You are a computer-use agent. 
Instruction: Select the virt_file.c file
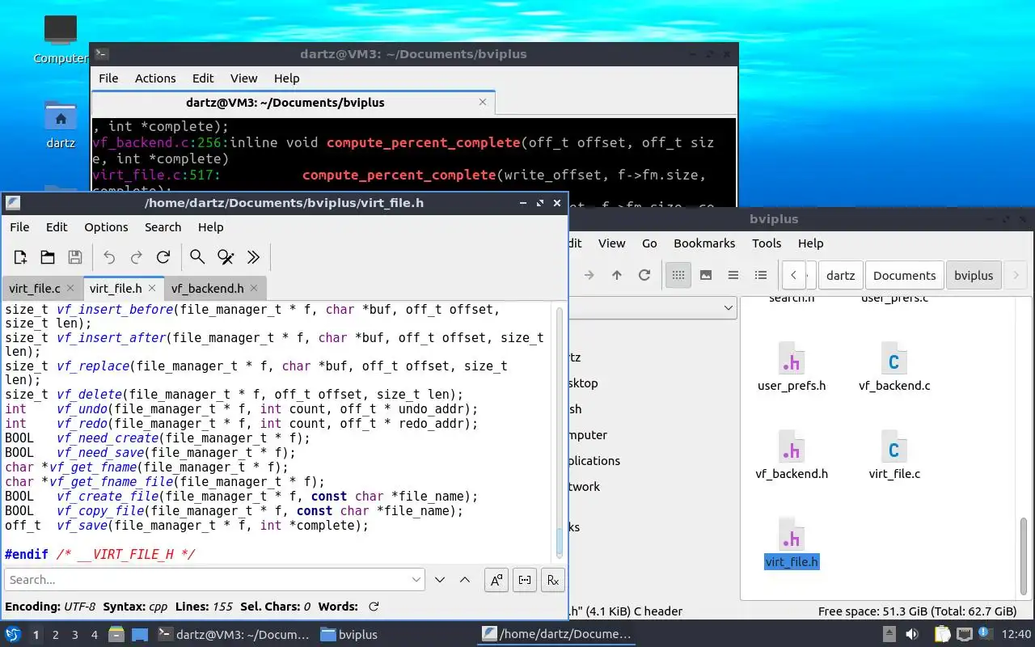(x=894, y=455)
